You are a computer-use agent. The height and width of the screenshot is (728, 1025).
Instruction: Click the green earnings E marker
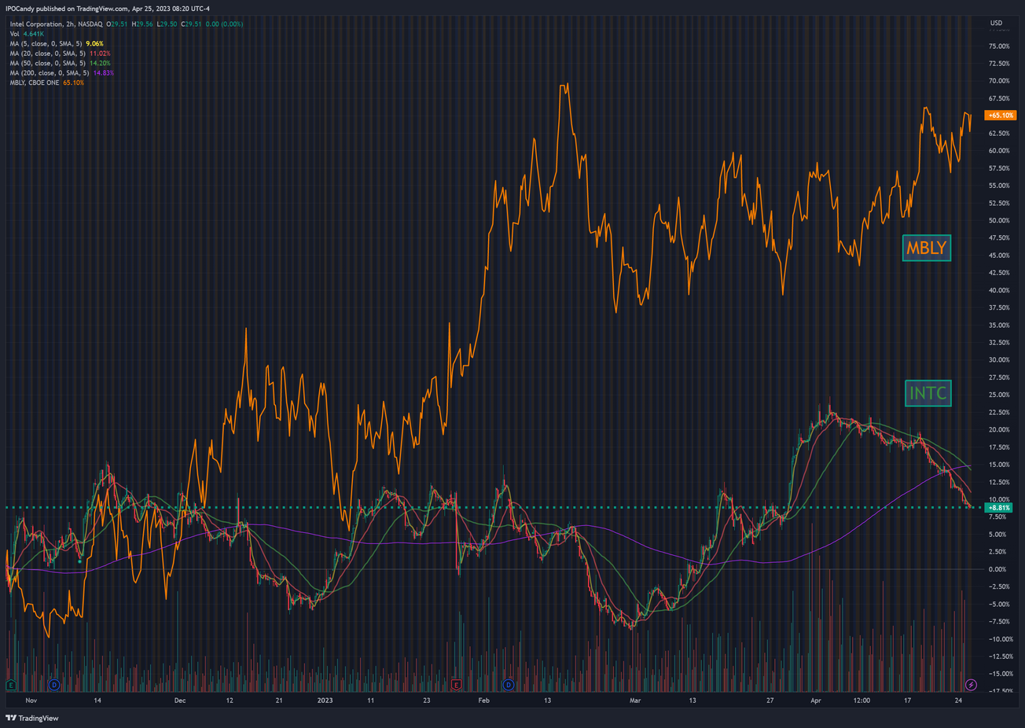[x=11, y=686]
